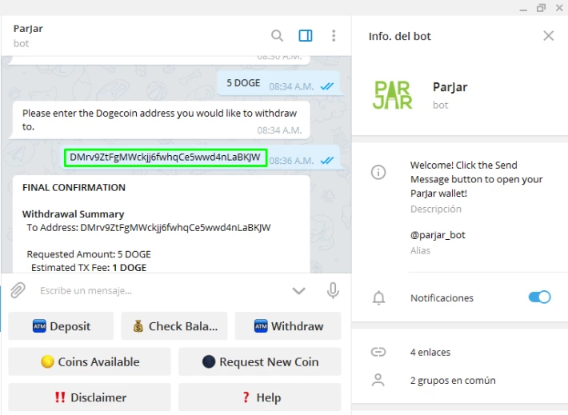Viewport: 568px width, 415px height.
Task: Click read checkmarks on 5 DOGE message
Action: [327, 86]
